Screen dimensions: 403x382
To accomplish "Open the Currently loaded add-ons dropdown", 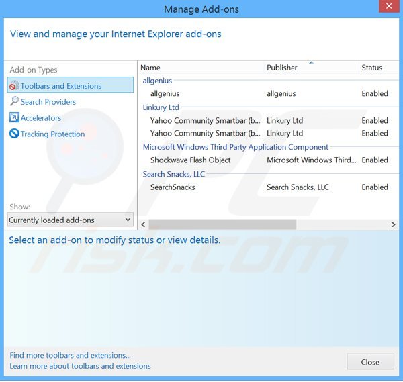I will click(71, 220).
